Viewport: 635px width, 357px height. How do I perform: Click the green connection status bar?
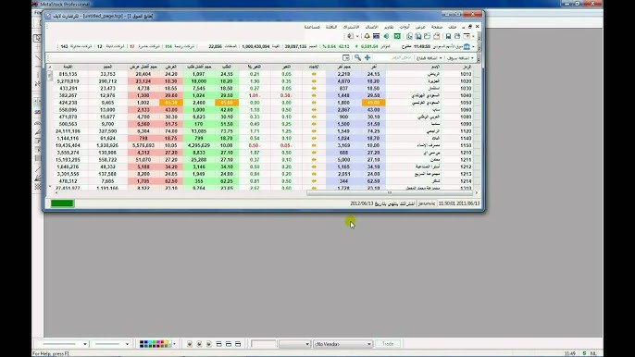(62, 203)
